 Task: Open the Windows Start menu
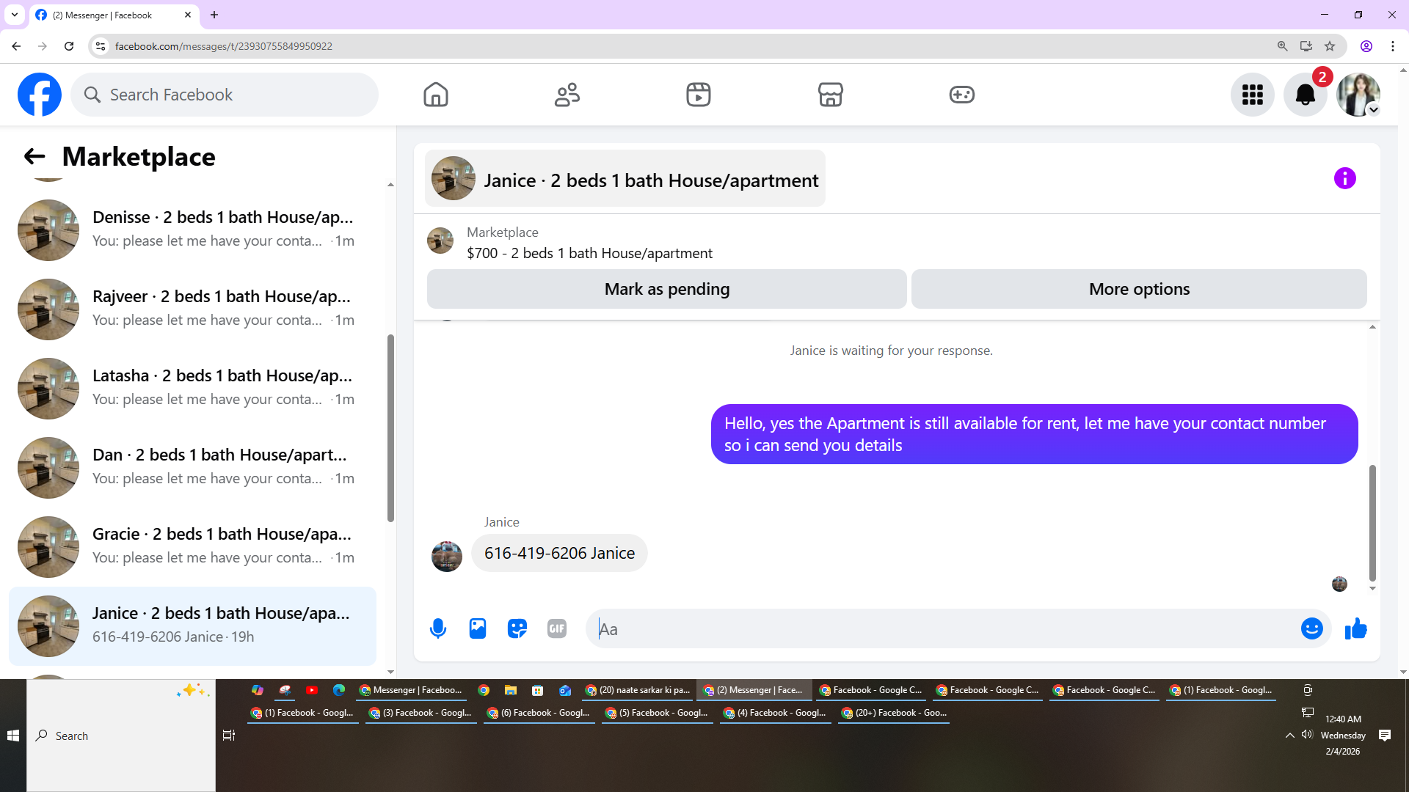[x=12, y=736]
